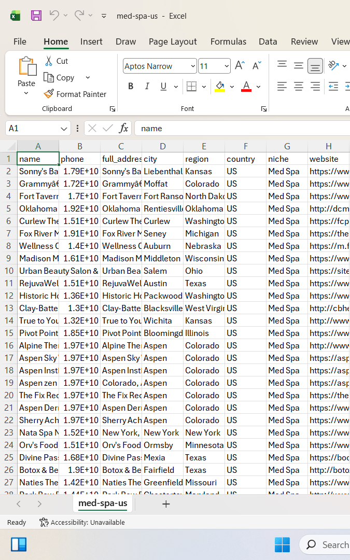The height and width of the screenshot is (560, 350).
Task: Open Windows Start menu
Action: click(x=282, y=544)
